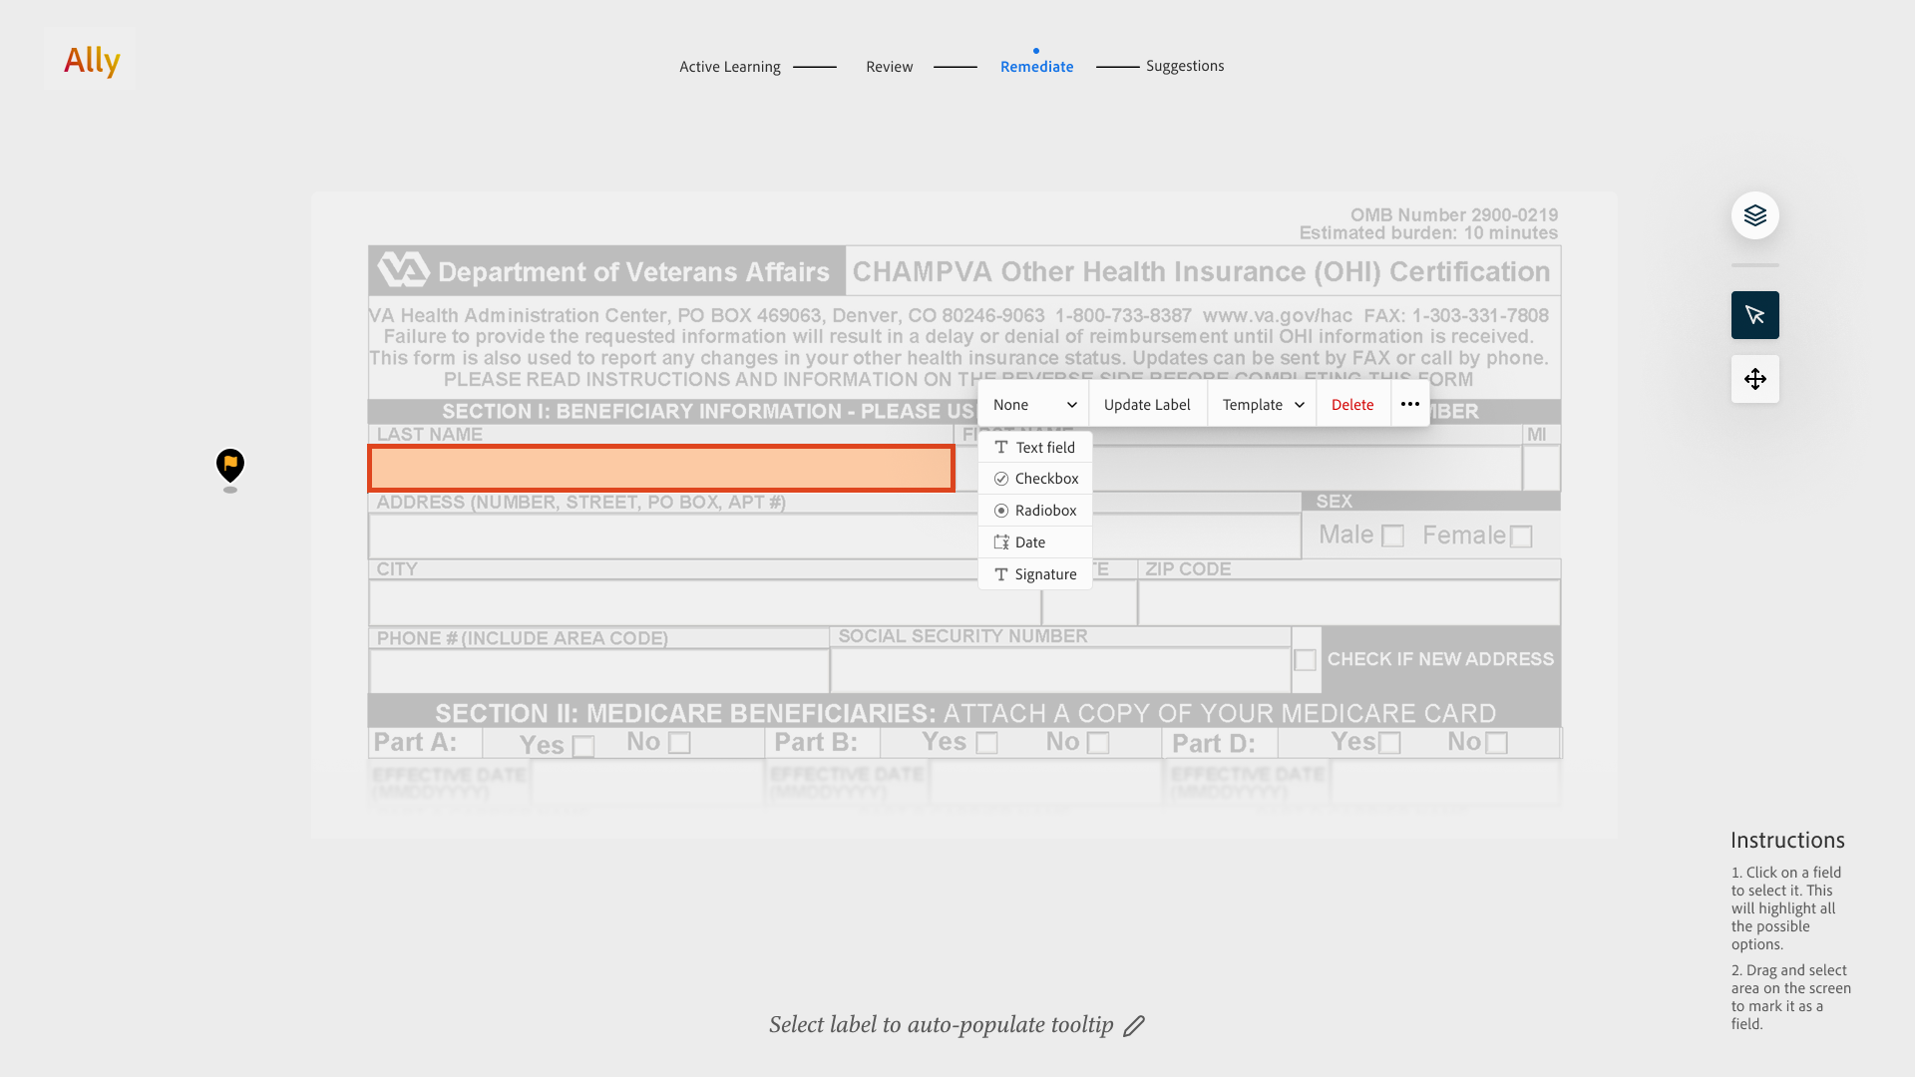Viewport: 1915px width, 1077px height.
Task: Tick the Check If New Address box
Action: point(1305,660)
